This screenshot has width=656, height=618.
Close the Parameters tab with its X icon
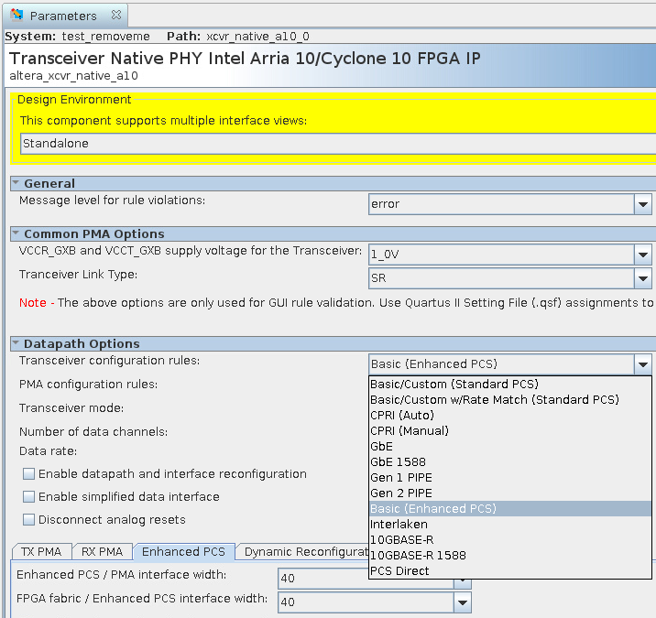click(116, 15)
